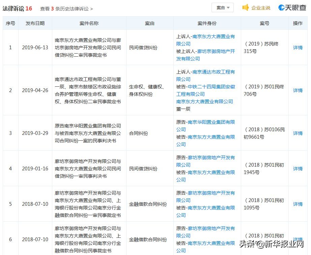Image resolution: width=311 pixels, height=255 pixels.
Task: View 详情 for the 2019-01-16 judgment
Action: pos(297,168)
